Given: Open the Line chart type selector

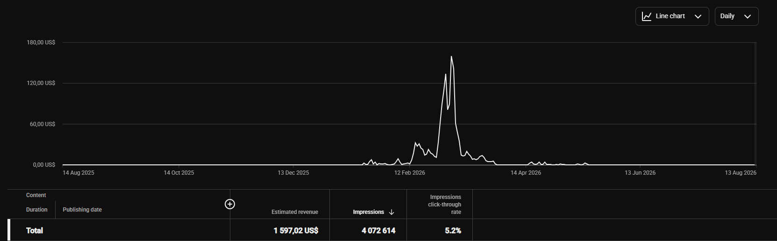Looking at the screenshot, I should (x=672, y=16).
